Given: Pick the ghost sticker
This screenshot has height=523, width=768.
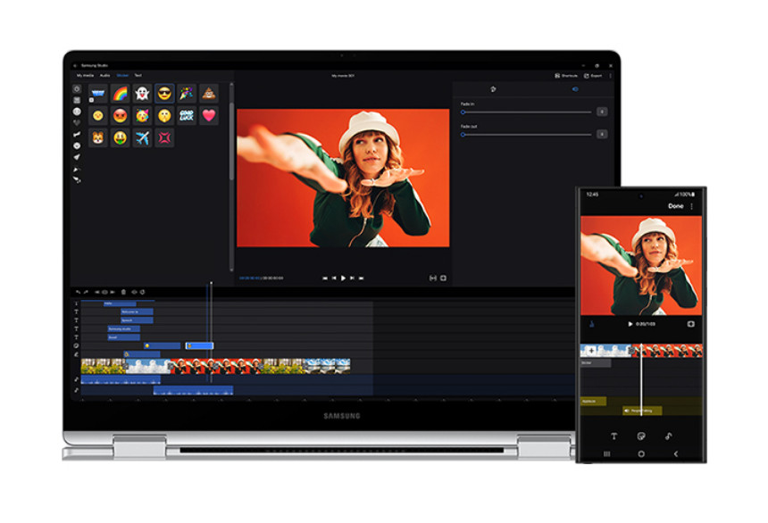Looking at the screenshot, I should (142, 93).
